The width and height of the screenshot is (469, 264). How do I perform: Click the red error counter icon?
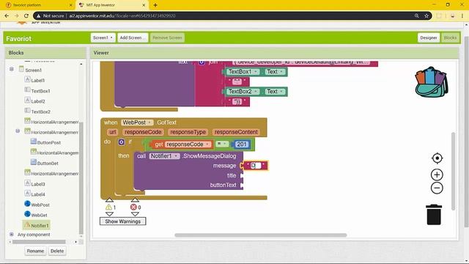(x=133, y=207)
